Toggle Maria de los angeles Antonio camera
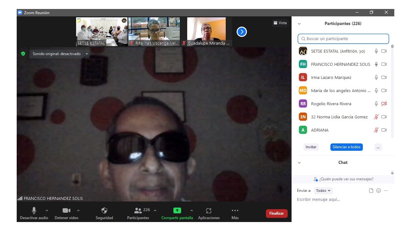Image resolution: width=411 pixels, height=231 pixels. click(x=384, y=90)
